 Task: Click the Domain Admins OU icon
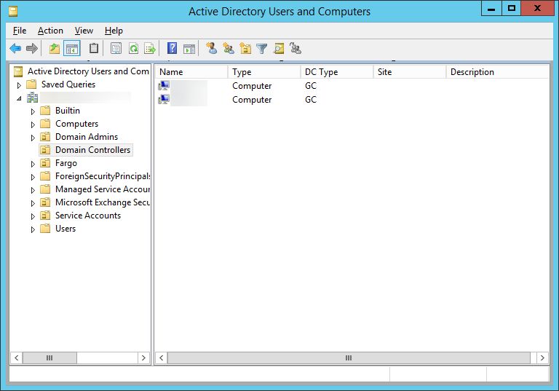(45, 137)
